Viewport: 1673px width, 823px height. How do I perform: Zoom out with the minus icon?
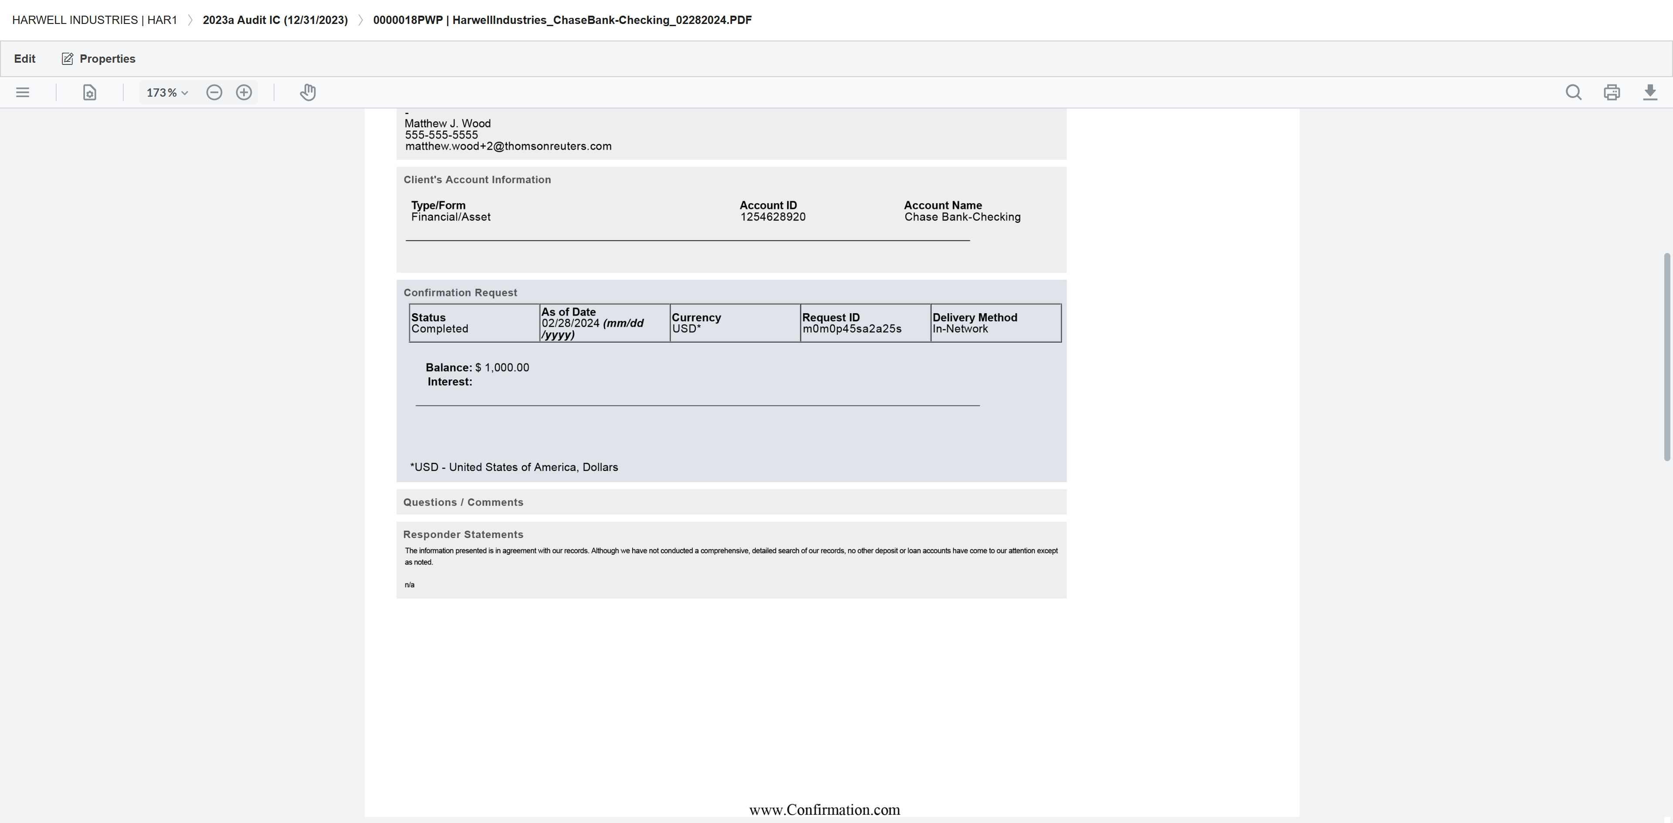click(214, 92)
